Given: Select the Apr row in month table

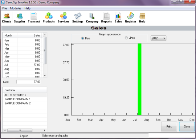Looking at the screenshot, I should [x=23, y=52].
